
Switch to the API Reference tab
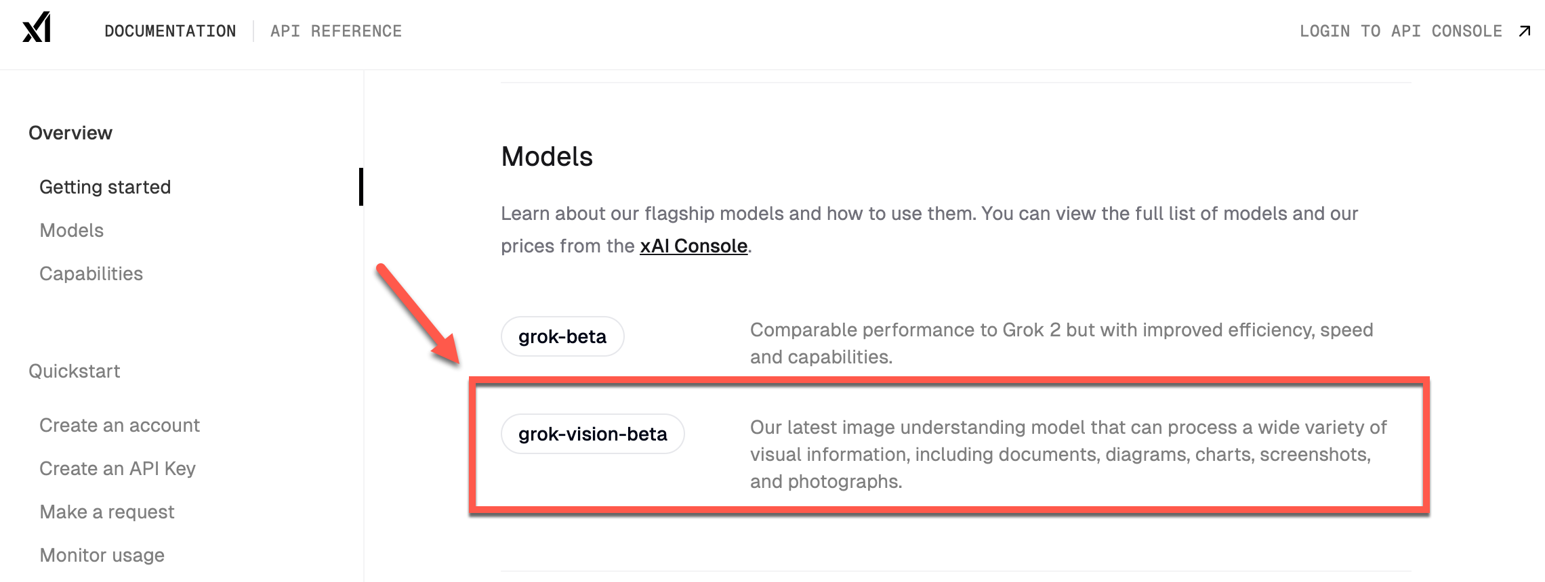[335, 31]
